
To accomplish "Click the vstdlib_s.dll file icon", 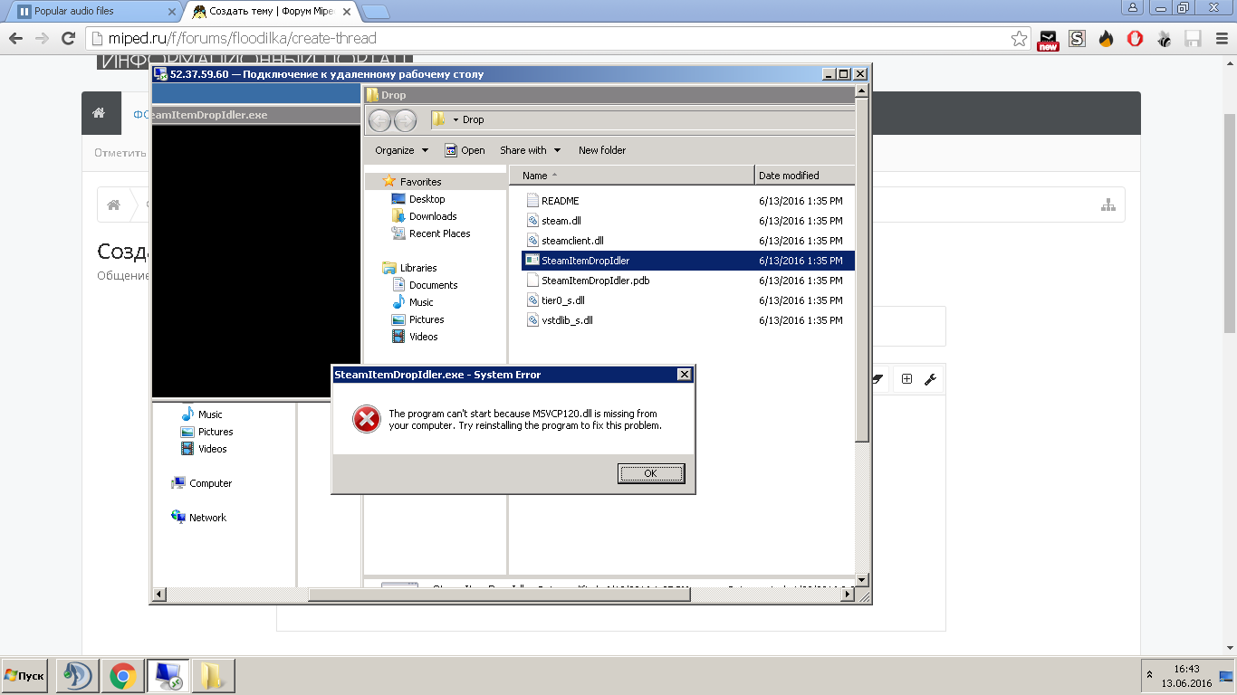I will click(532, 320).
